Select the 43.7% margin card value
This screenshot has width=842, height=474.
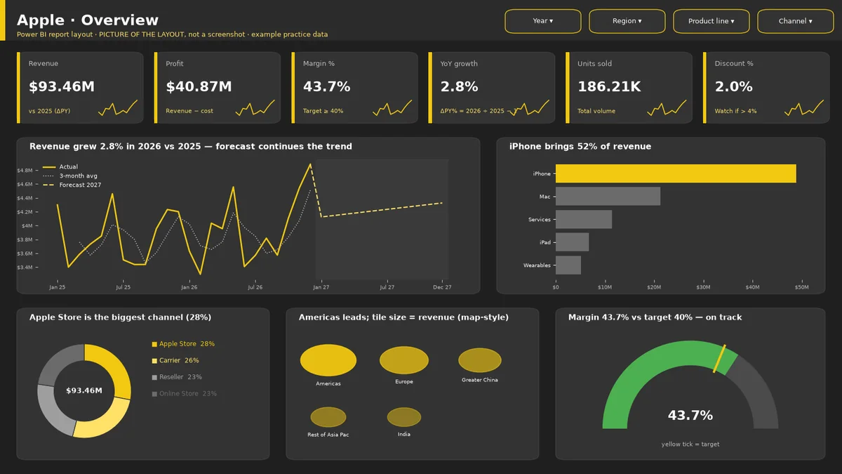click(327, 87)
